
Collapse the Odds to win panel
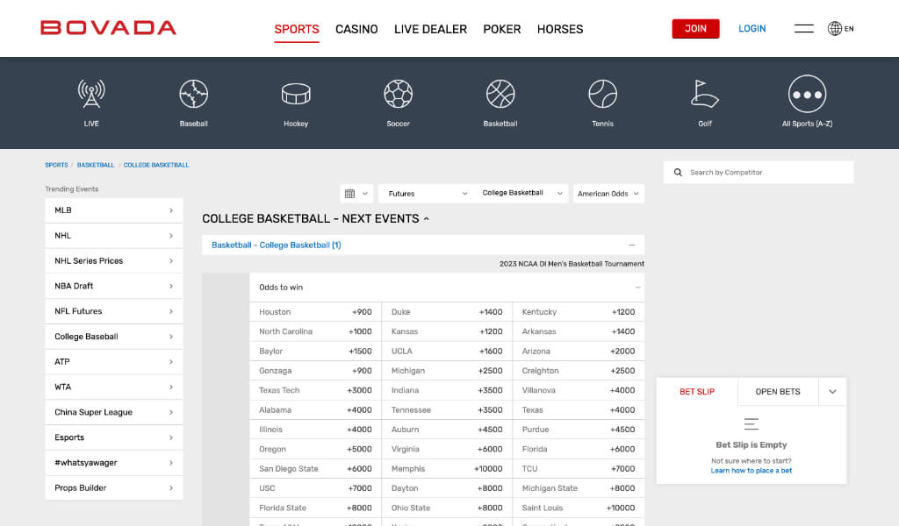pos(637,288)
